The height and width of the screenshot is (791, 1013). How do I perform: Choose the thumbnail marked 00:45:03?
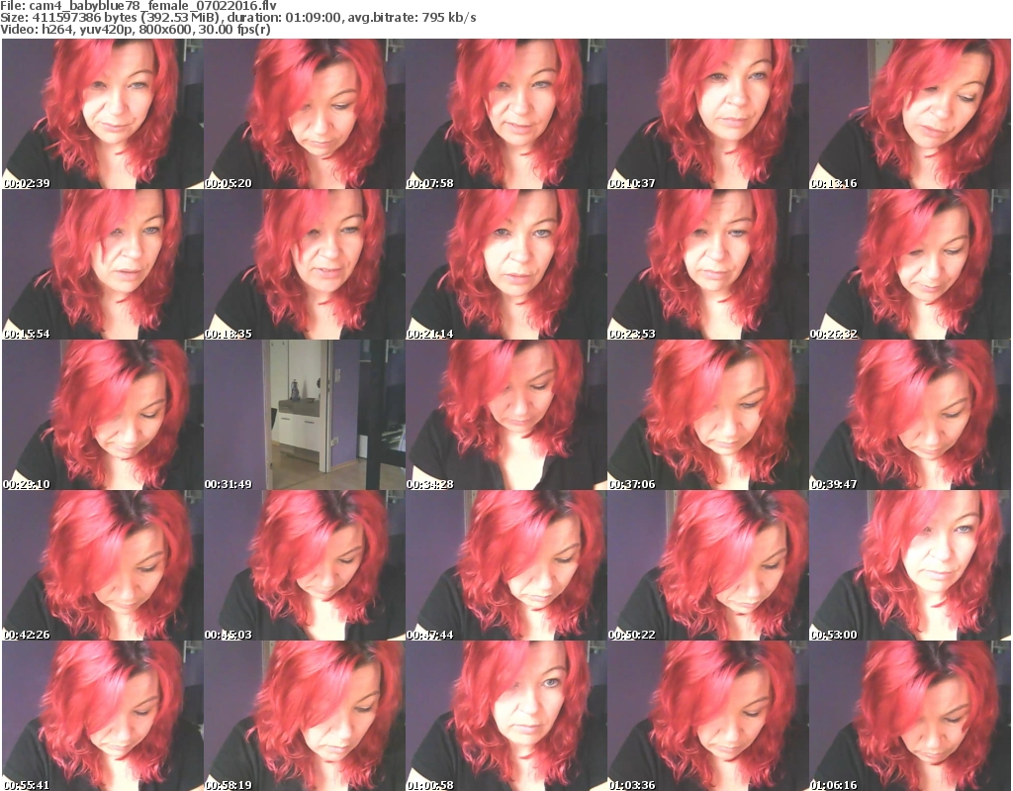305,566
